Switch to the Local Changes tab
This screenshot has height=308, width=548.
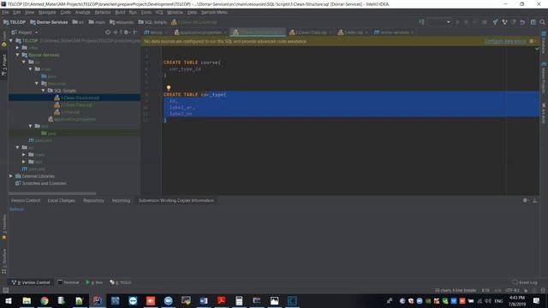pyautogui.click(x=61, y=200)
